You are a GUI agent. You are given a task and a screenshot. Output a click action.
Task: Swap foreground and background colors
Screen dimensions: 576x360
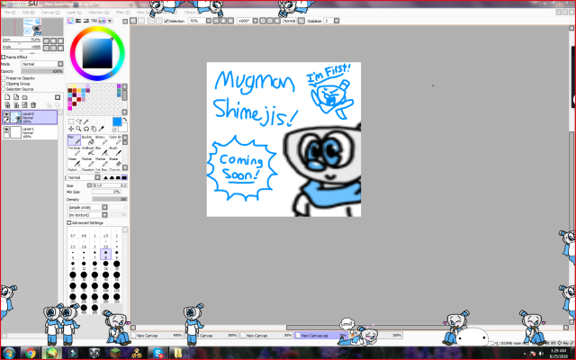(125, 120)
